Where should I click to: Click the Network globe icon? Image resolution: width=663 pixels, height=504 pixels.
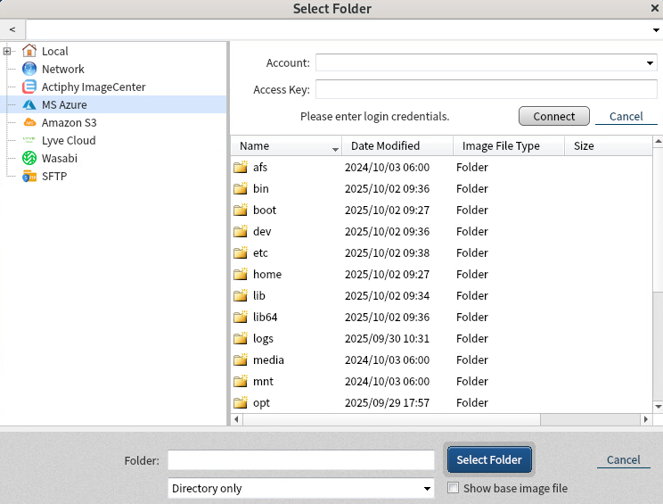click(x=29, y=69)
